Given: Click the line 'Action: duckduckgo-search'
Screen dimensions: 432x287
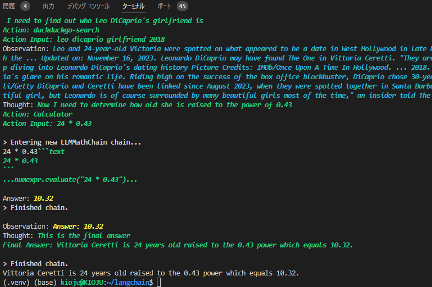Looking at the screenshot, I should click(x=51, y=30).
